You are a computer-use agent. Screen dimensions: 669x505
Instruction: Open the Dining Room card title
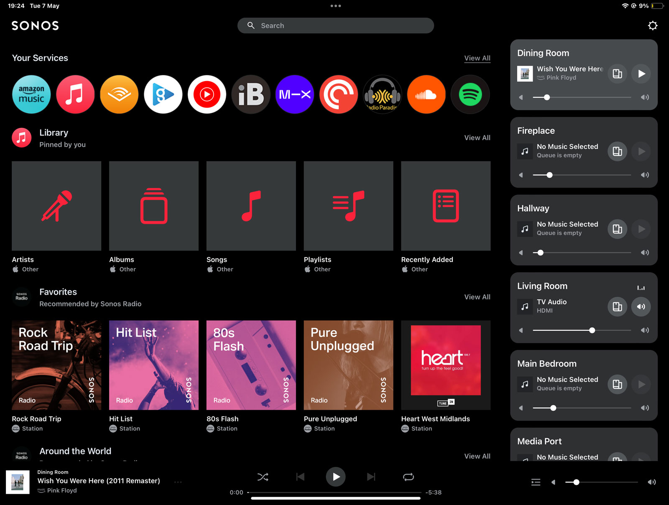click(543, 53)
